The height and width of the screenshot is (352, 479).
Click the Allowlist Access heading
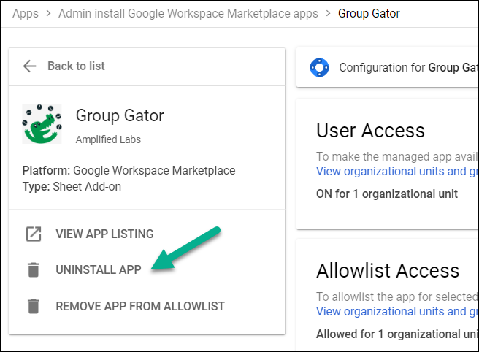pos(388,271)
